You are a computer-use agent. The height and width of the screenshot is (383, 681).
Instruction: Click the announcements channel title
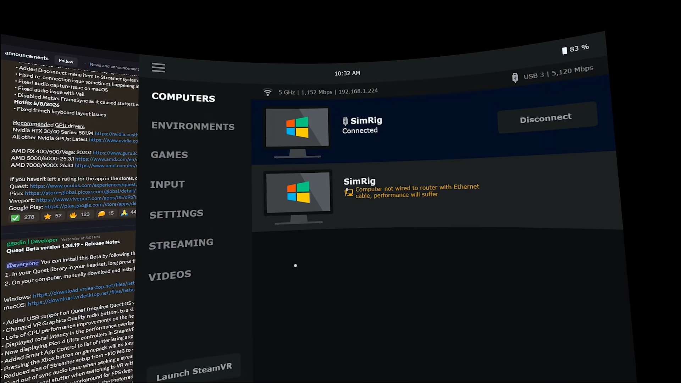tap(27, 56)
